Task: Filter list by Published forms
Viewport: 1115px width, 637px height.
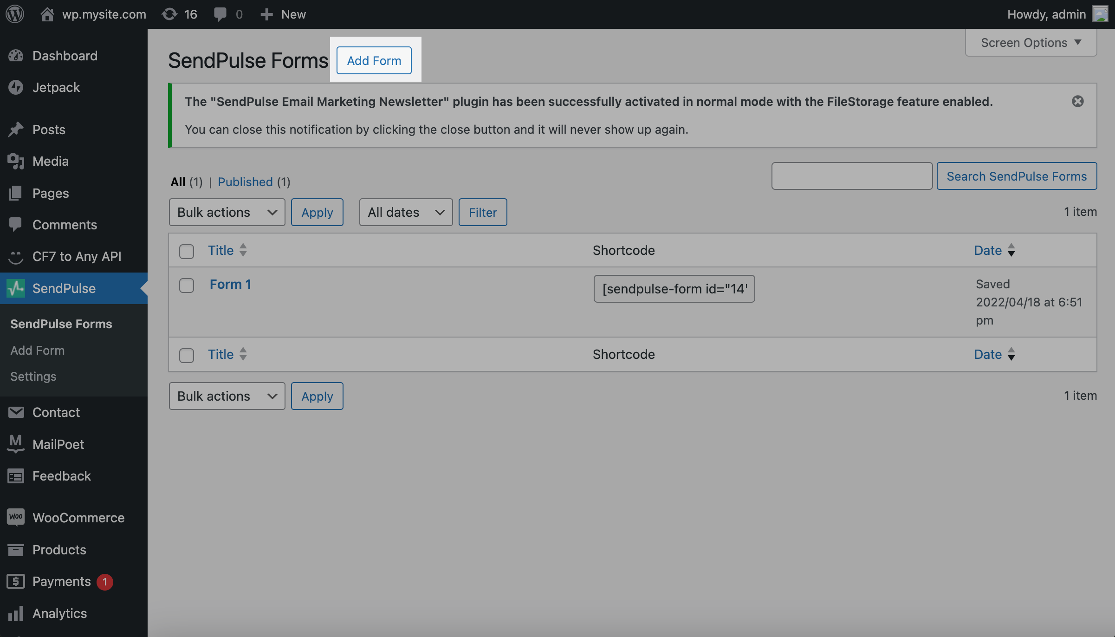Action: click(245, 182)
